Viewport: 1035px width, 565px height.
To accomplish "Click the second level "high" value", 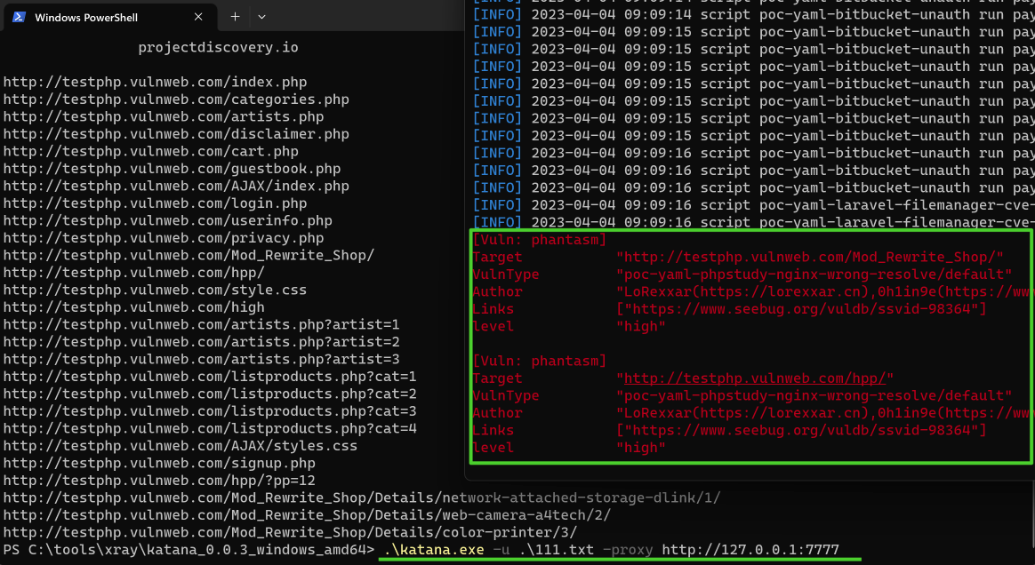I will (640, 448).
